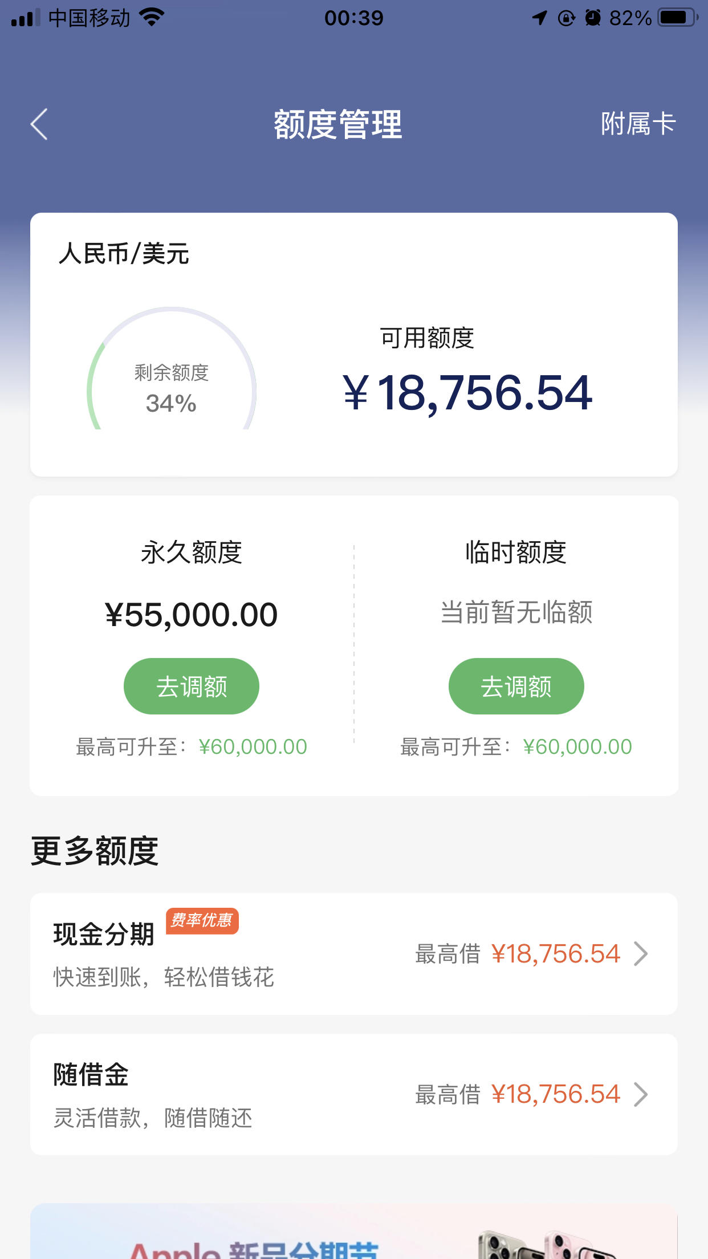Screen dimensions: 708x1259
Task: Tap the available credit ¥18,756.54 amount
Action: tap(467, 393)
